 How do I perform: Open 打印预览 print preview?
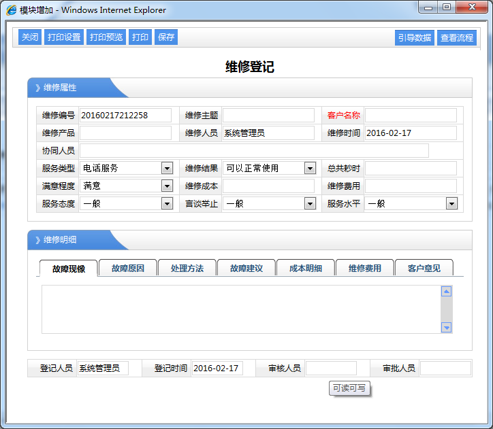(106, 37)
